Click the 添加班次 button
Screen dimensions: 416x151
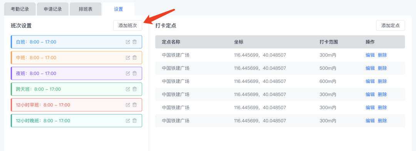[127, 25]
